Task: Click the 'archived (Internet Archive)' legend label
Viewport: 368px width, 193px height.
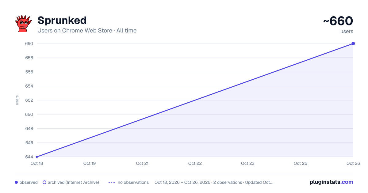Action: tap(73, 182)
